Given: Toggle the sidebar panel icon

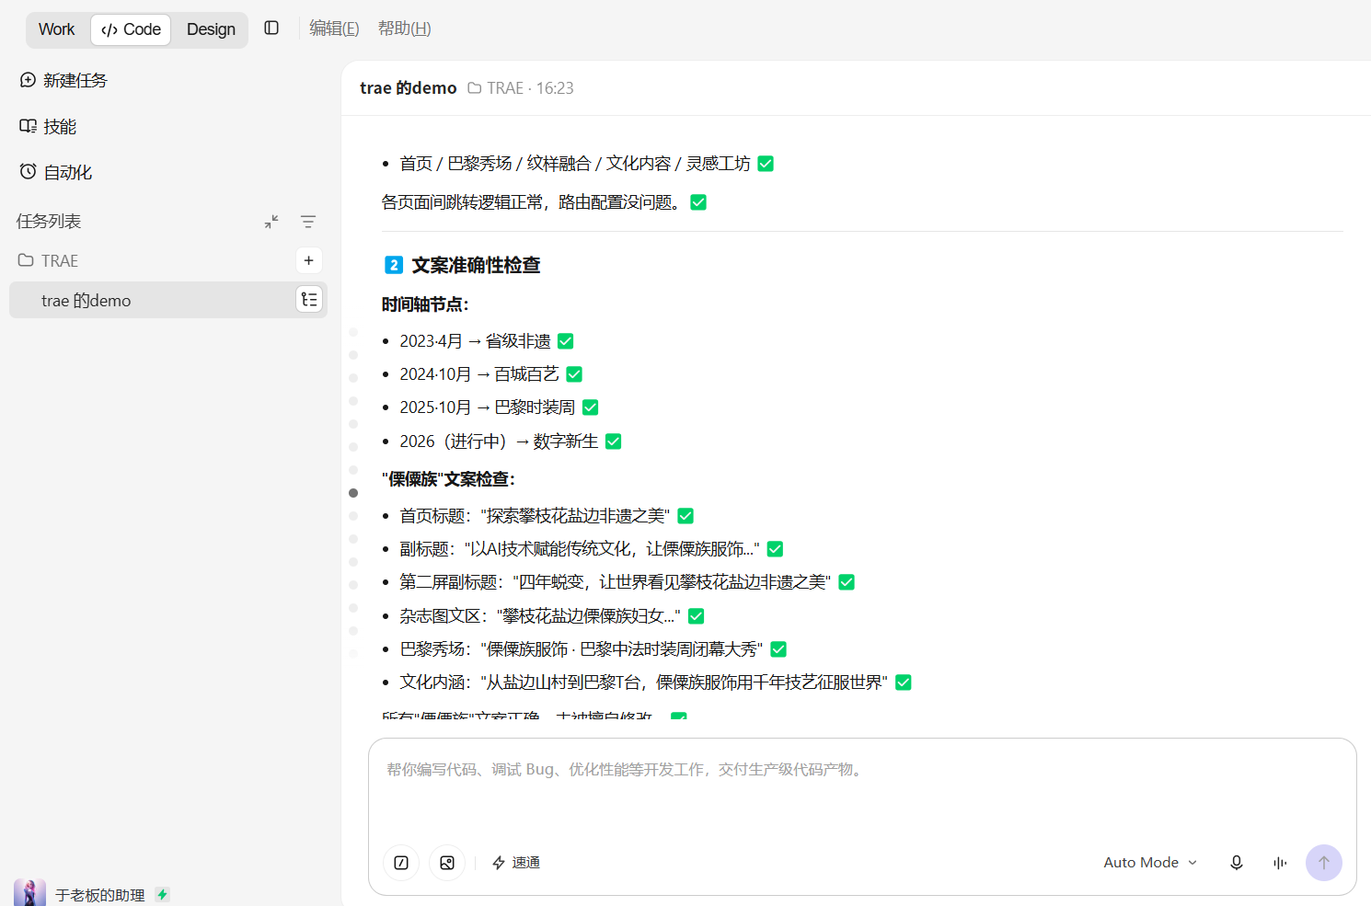Looking at the screenshot, I should coord(271,28).
